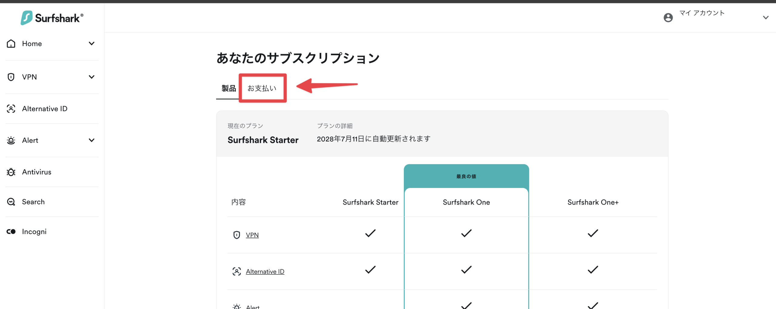Click the プランの詳細 label
This screenshot has height=309, width=776.
(335, 126)
